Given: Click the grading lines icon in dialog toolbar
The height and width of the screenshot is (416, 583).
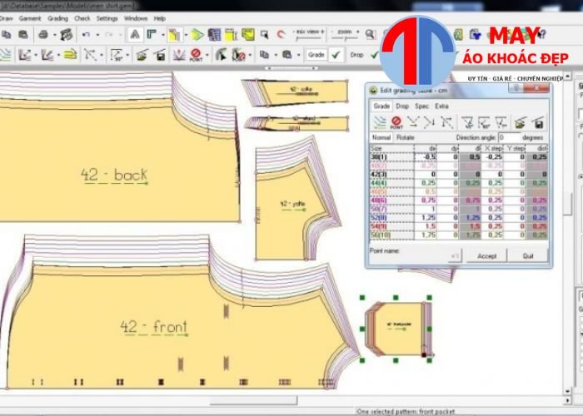Looking at the screenshot, I should [380, 122].
